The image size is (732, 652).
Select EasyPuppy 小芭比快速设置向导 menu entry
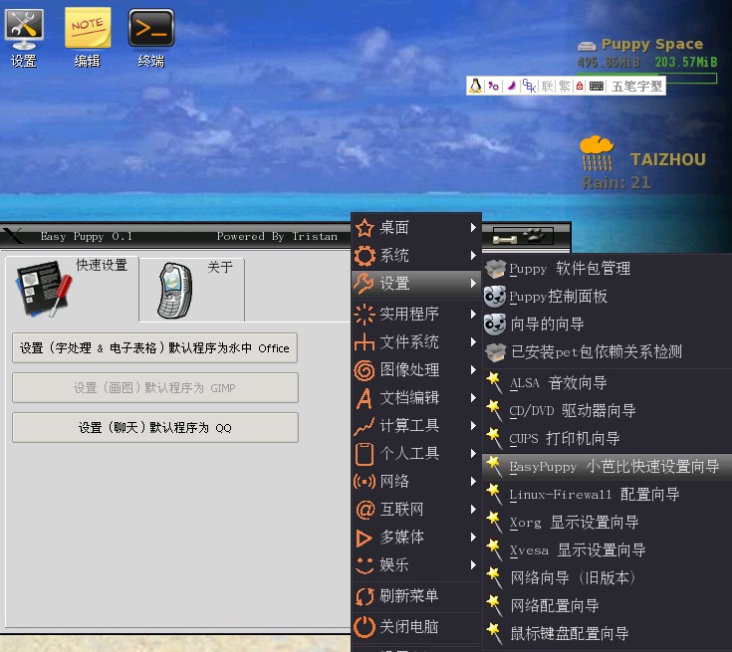coord(613,466)
